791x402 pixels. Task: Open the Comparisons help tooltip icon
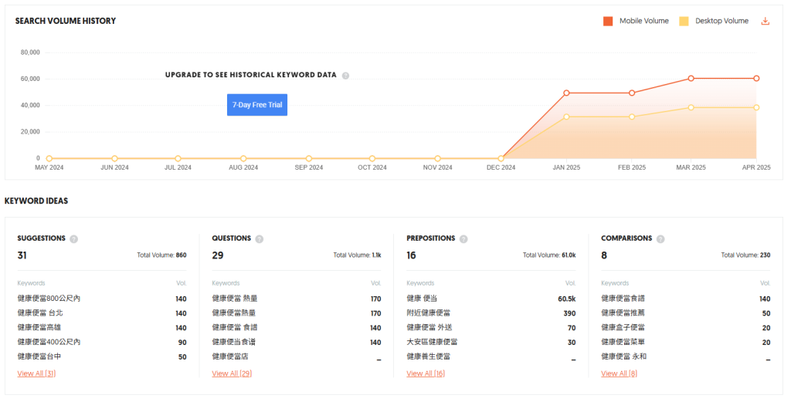660,238
